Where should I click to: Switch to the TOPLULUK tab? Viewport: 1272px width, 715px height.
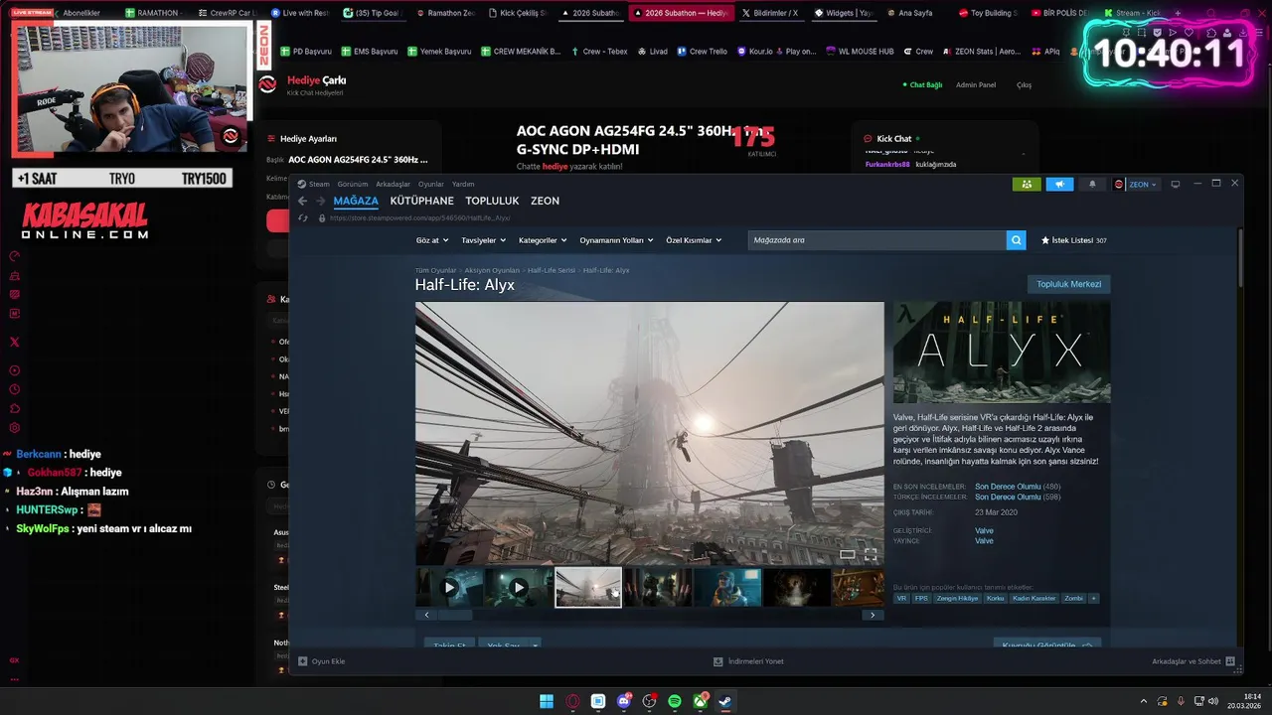point(493,201)
